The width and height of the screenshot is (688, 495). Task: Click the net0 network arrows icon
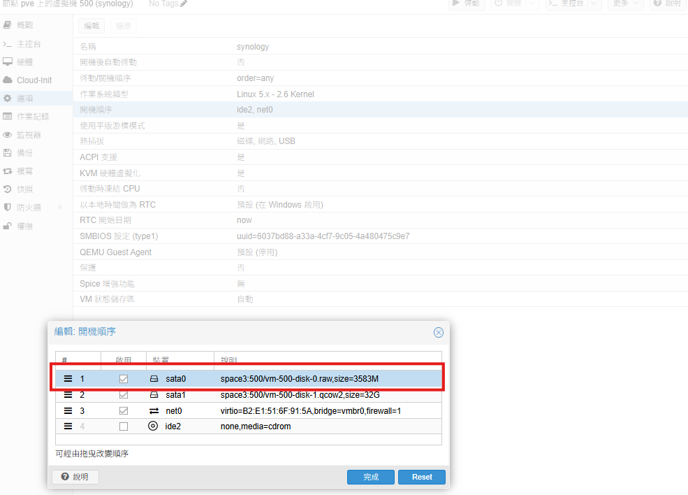pos(154,410)
